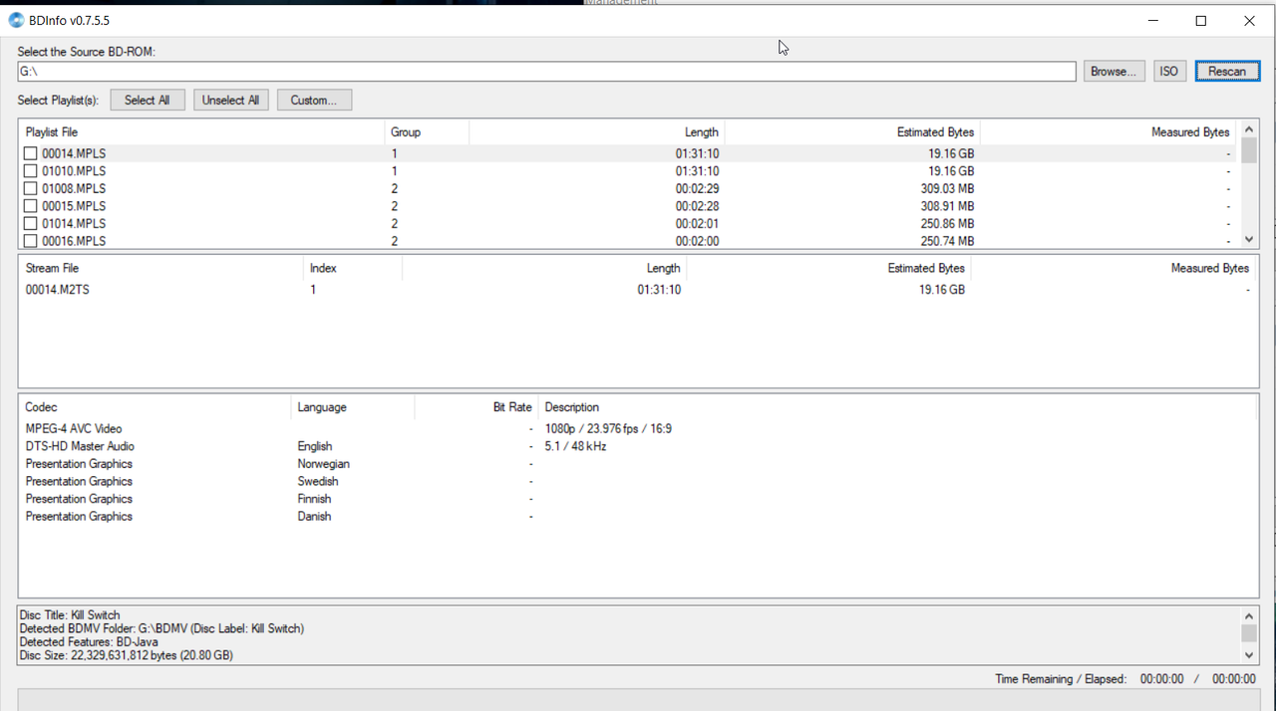
Task: Select the MPEG-4 AVC Video codec row
Action: [638, 429]
